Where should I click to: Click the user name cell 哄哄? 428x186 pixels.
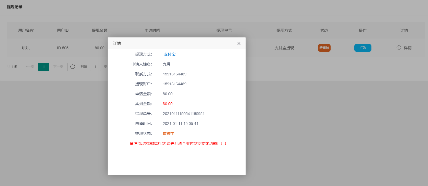coord(26,48)
